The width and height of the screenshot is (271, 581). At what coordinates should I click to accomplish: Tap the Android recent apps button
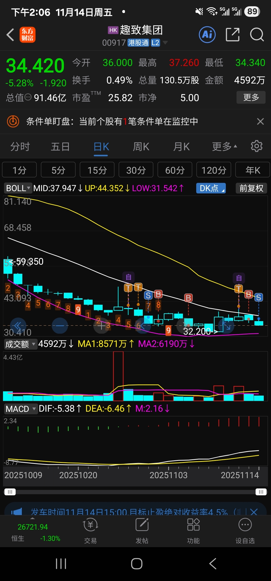click(x=61, y=564)
